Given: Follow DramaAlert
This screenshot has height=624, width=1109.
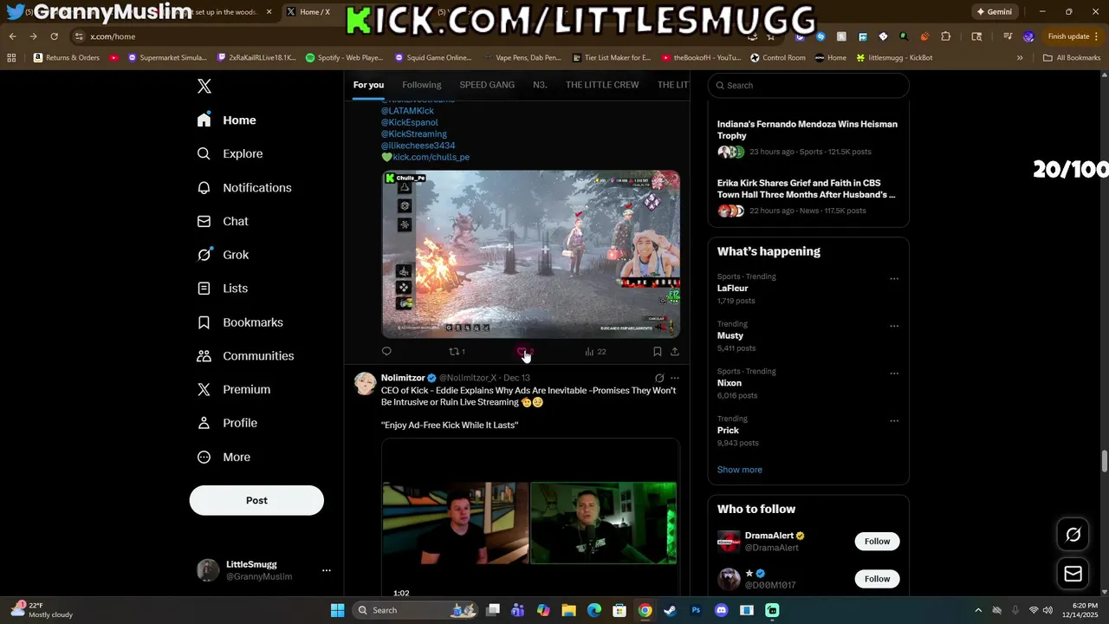Looking at the screenshot, I should click(x=877, y=542).
